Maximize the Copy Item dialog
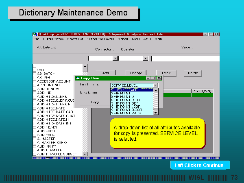244x183 pixels. coord(154,78)
